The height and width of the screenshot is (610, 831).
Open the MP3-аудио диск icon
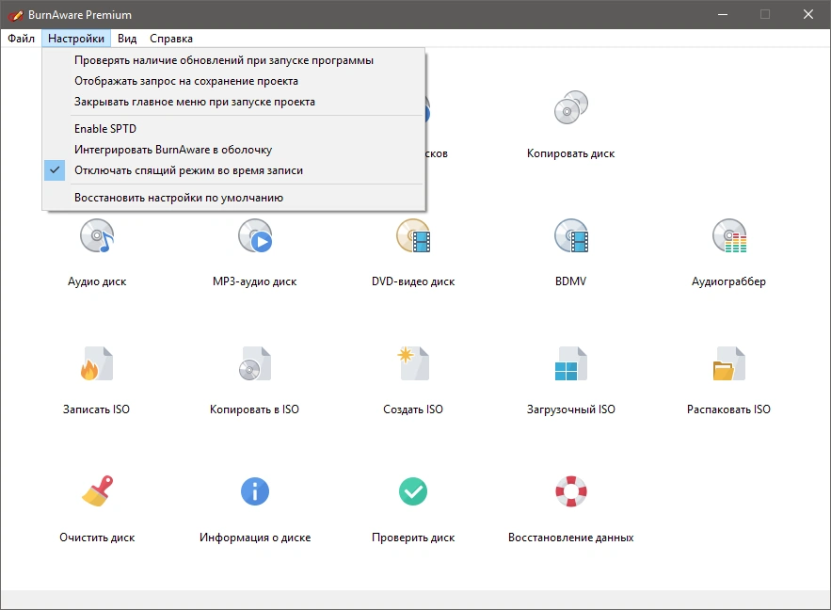click(x=255, y=236)
